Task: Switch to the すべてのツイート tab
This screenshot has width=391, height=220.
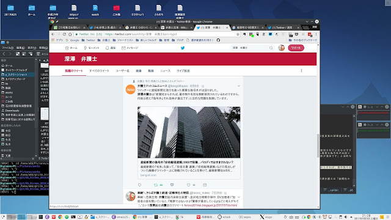Action: tap(99, 71)
